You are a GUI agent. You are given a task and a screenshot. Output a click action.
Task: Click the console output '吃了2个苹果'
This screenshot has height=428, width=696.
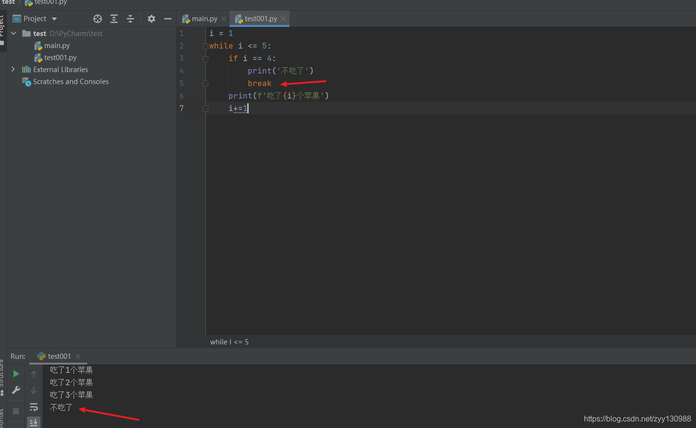(x=72, y=383)
